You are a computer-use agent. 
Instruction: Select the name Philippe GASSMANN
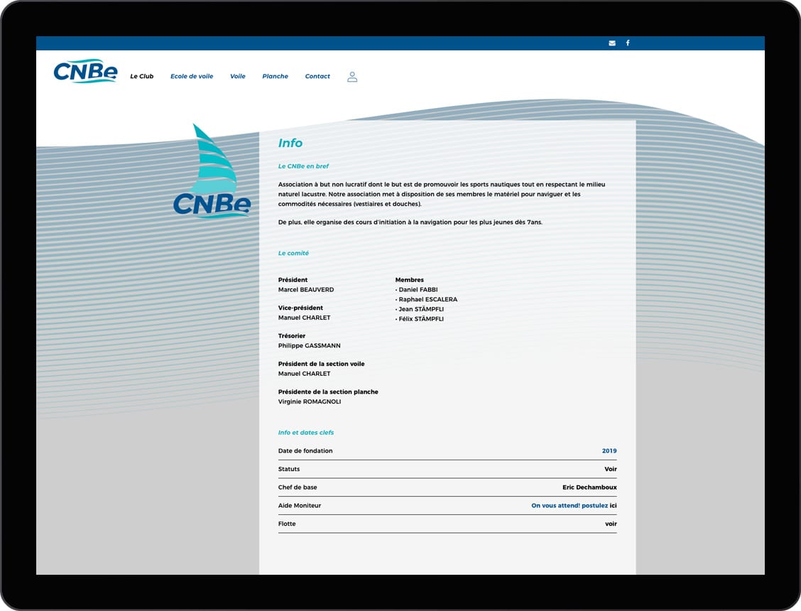coord(309,345)
